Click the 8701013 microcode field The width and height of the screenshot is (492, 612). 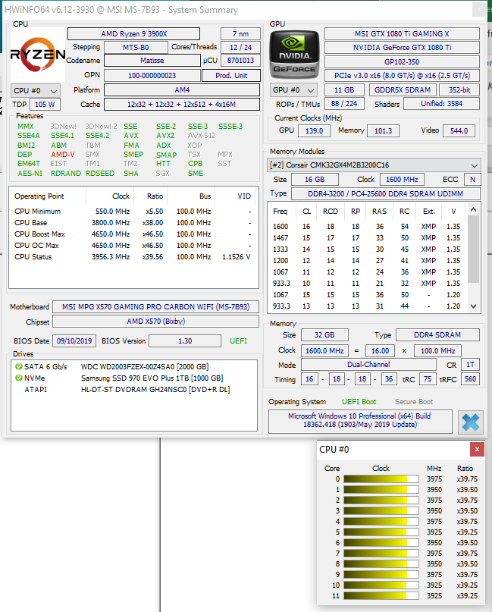pyautogui.click(x=240, y=61)
